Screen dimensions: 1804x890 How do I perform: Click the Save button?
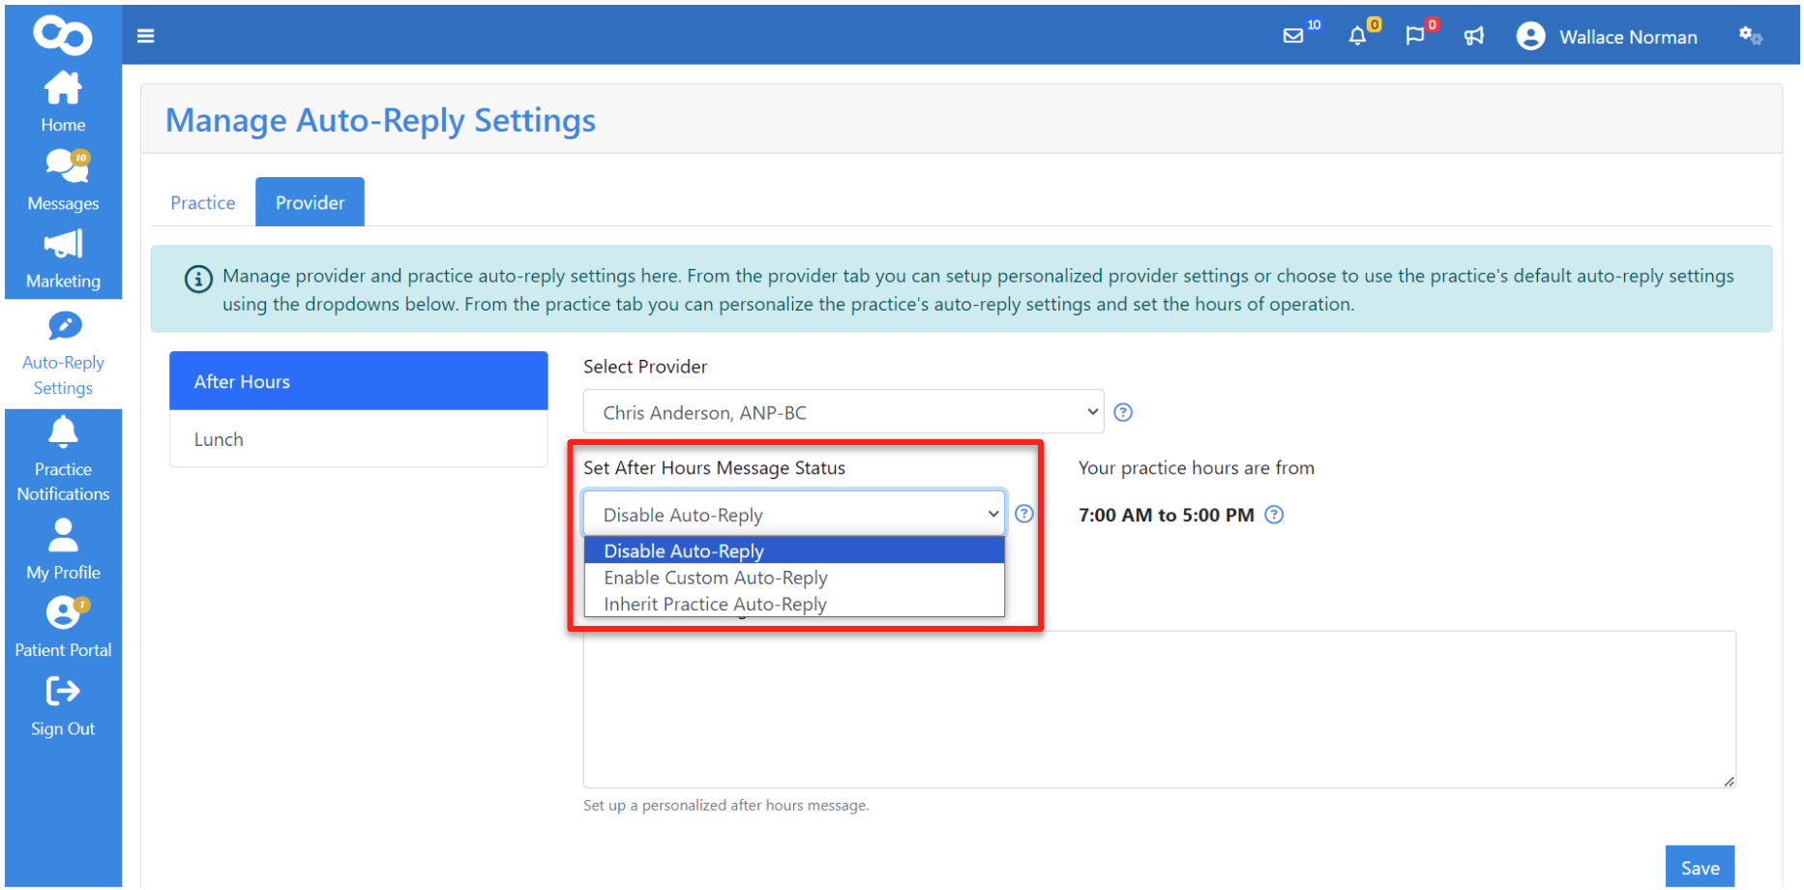[x=1700, y=867]
